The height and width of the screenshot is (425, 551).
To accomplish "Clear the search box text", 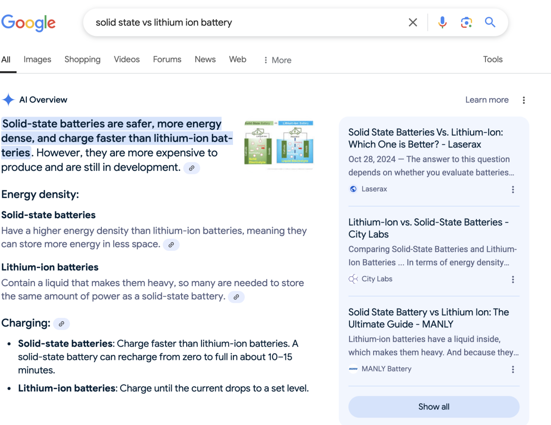I will [413, 23].
